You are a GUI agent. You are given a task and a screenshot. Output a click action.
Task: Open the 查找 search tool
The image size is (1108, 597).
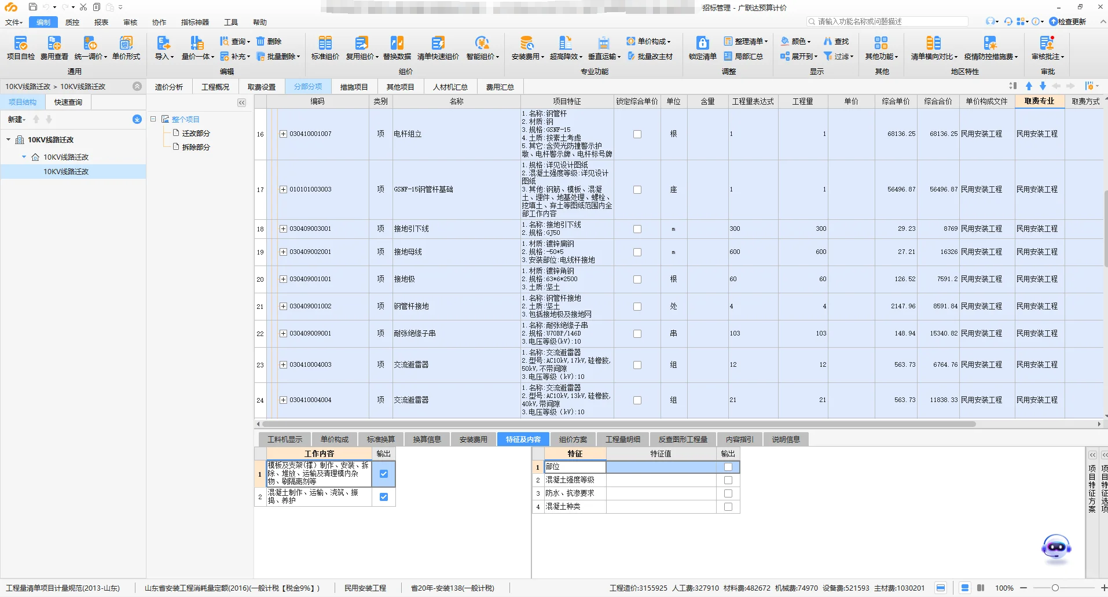pyautogui.click(x=836, y=41)
